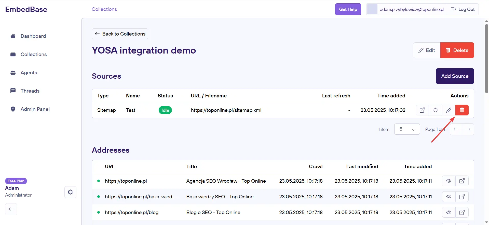Click the Add Source button
This screenshot has height=225, width=489.
coord(455,76)
